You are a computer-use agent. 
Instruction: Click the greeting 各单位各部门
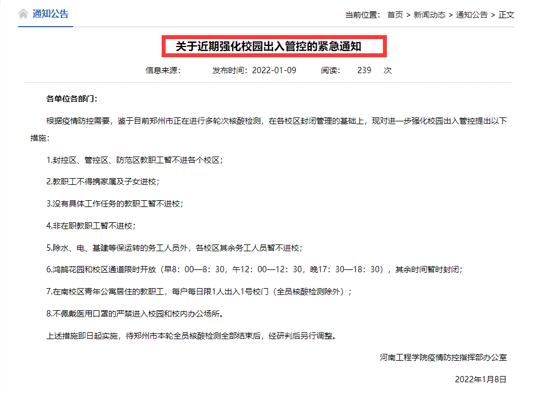tap(71, 99)
